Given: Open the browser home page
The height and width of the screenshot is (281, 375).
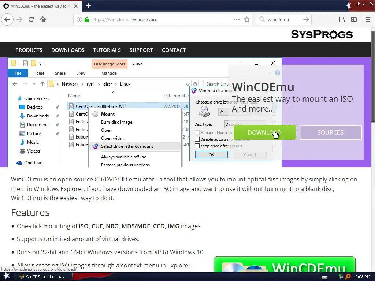Looking at the screenshot, I should pyautogui.click(x=43, y=19).
